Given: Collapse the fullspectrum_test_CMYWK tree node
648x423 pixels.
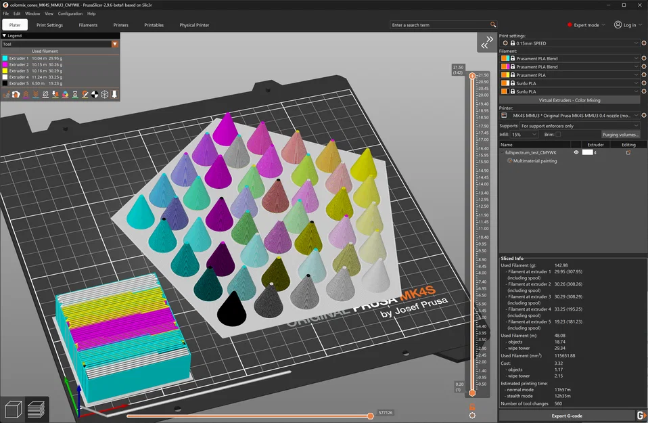Looking at the screenshot, I should click(x=502, y=152).
